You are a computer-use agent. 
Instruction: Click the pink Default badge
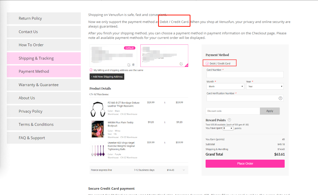click(x=130, y=48)
